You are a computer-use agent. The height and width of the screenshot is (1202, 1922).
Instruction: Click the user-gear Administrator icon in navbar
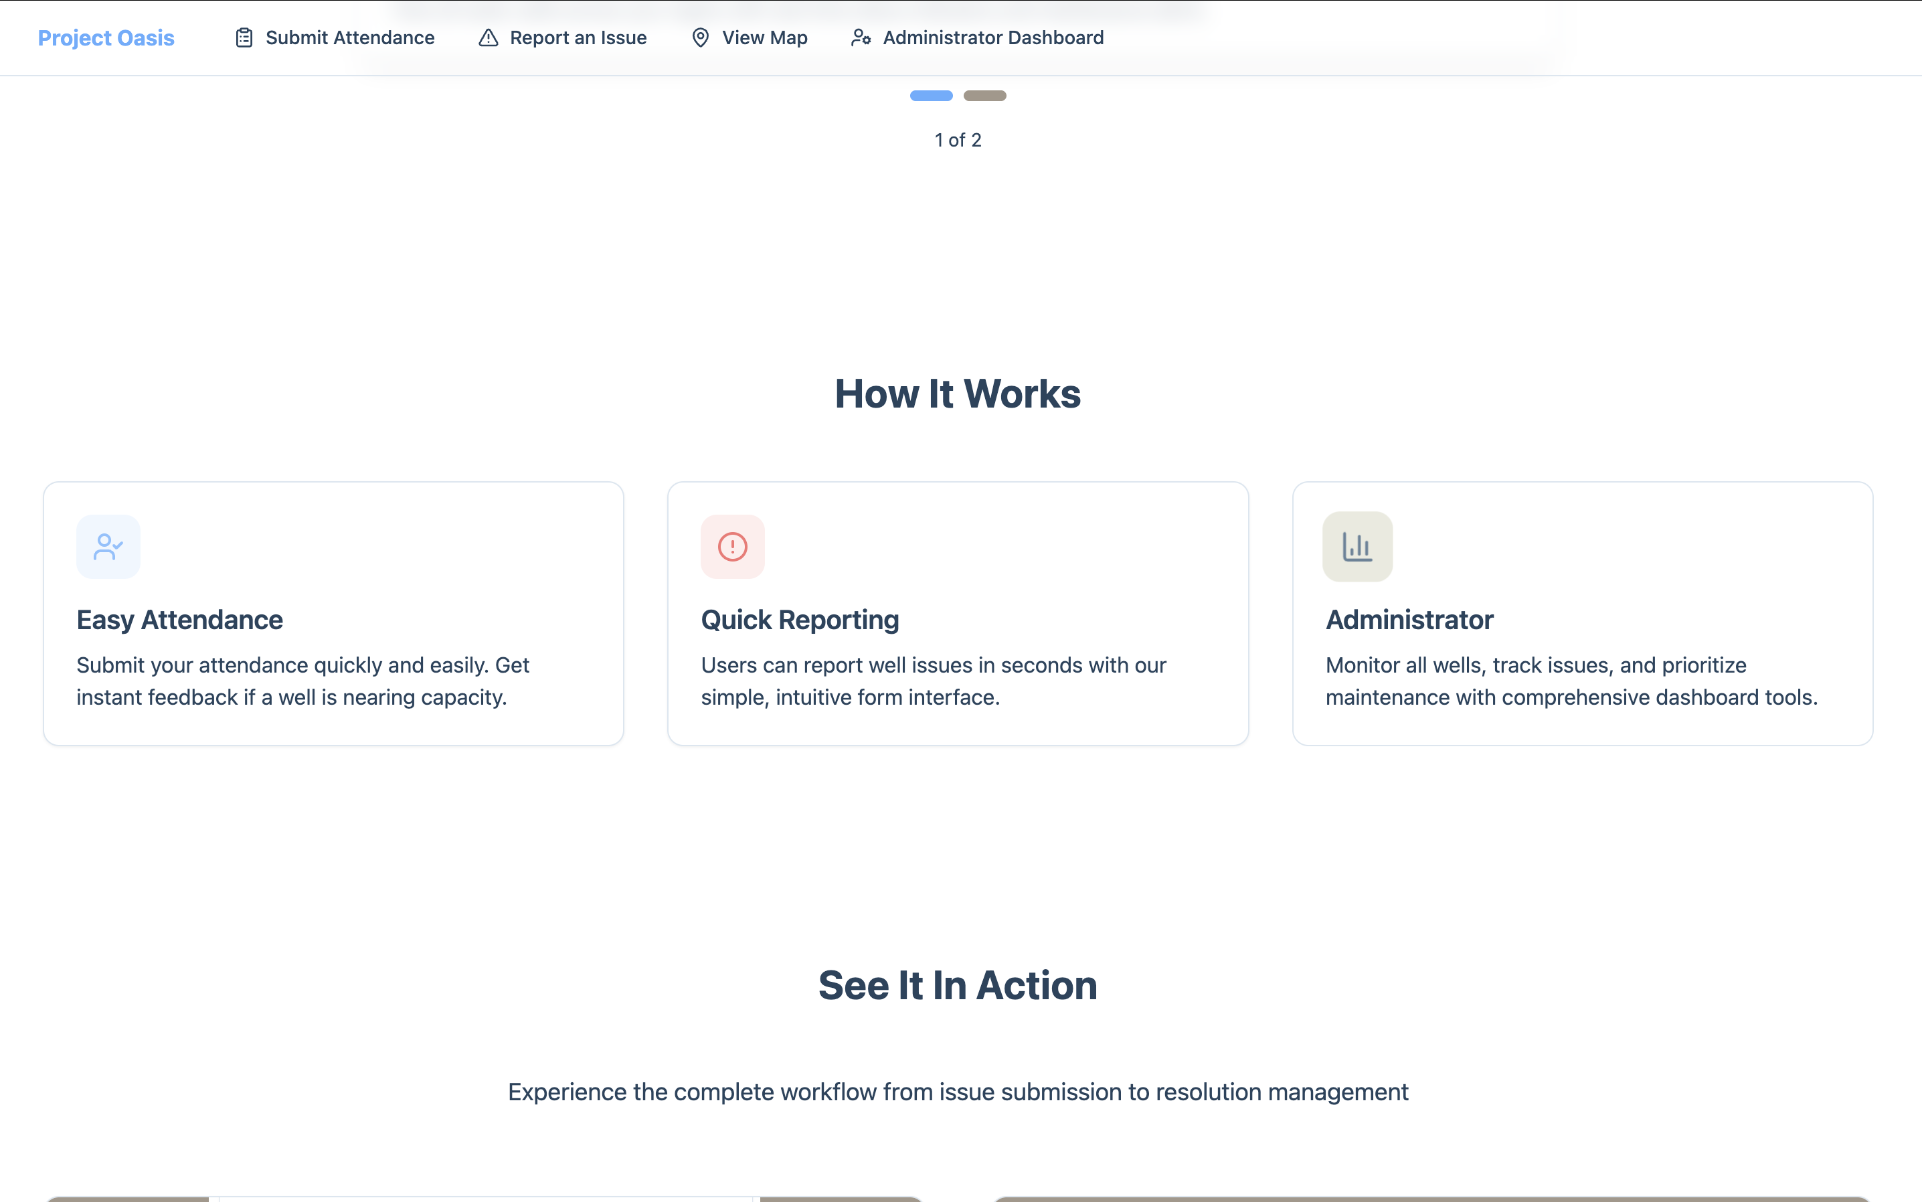click(861, 37)
